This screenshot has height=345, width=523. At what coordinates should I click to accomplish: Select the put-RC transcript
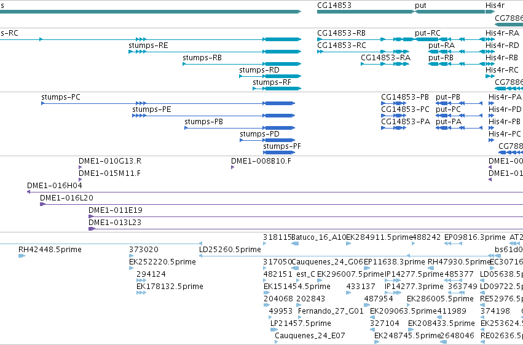pos(450,39)
